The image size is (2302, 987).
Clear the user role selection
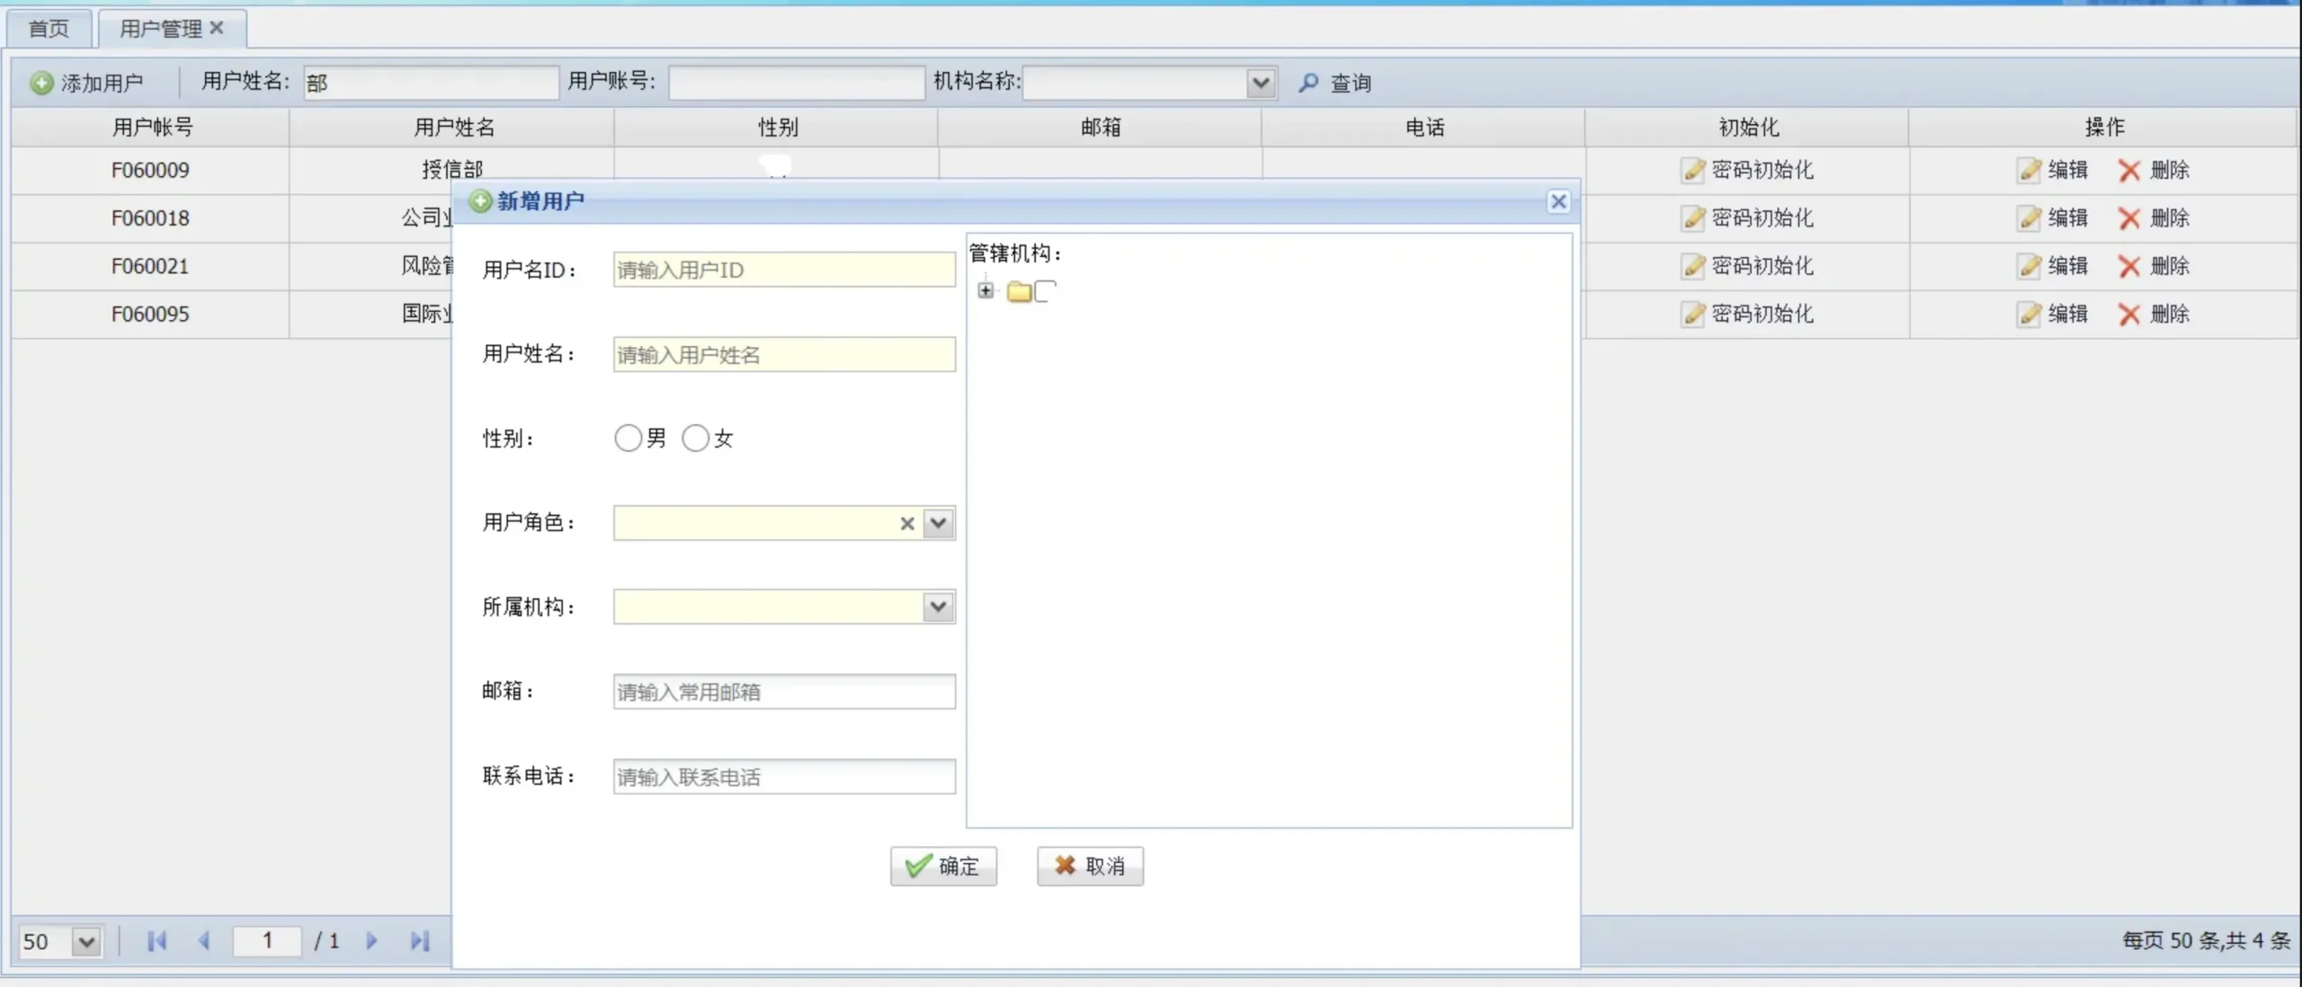click(x=906, y=523)
